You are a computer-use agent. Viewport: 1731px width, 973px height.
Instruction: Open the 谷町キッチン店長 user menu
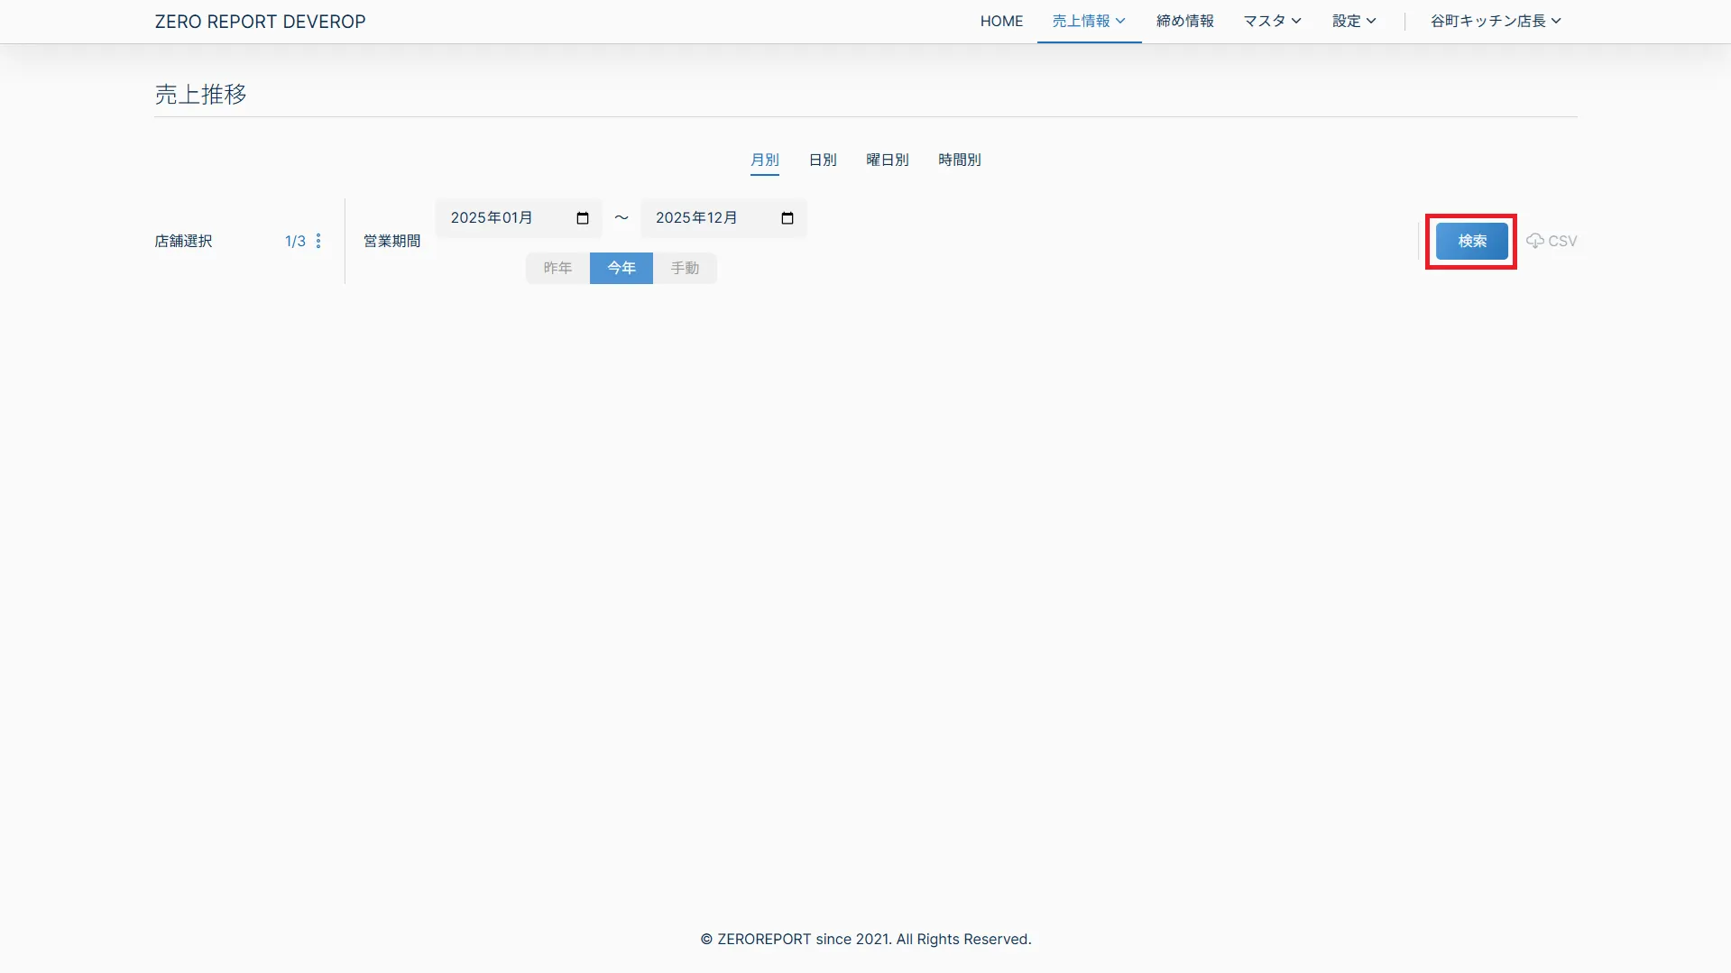click(1495, 21)
